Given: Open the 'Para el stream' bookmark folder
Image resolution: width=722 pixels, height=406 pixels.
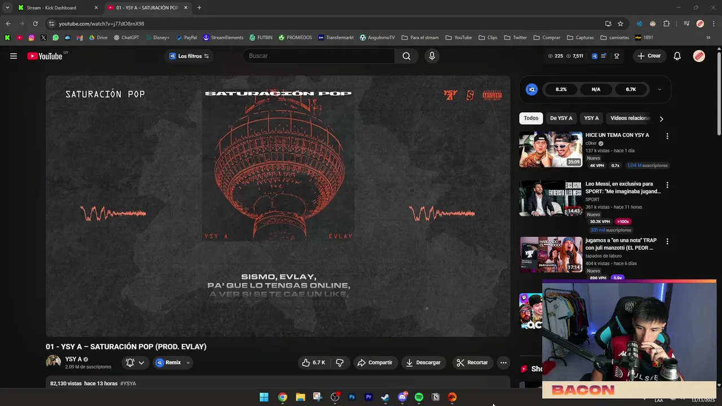Looking at the screenshot, I should [420, 38].
